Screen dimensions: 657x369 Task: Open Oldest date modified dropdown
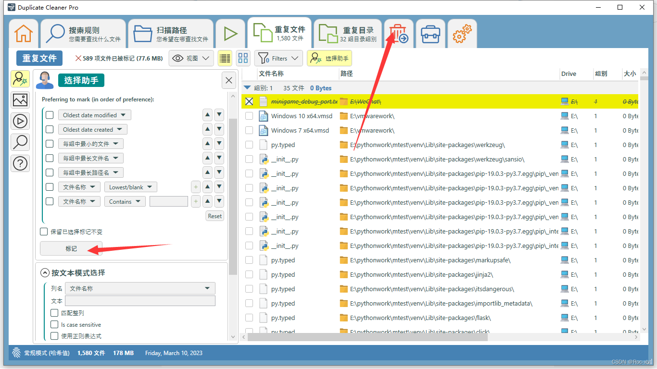(94, 115)
